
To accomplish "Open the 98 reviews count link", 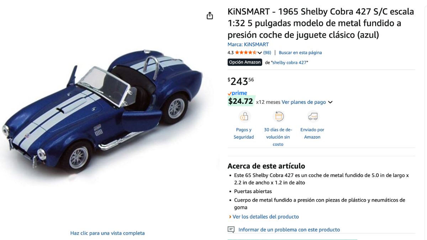I will [267, 53].
